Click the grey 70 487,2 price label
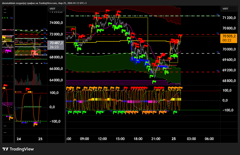This screenshot has height=155, width=240. 56,44
